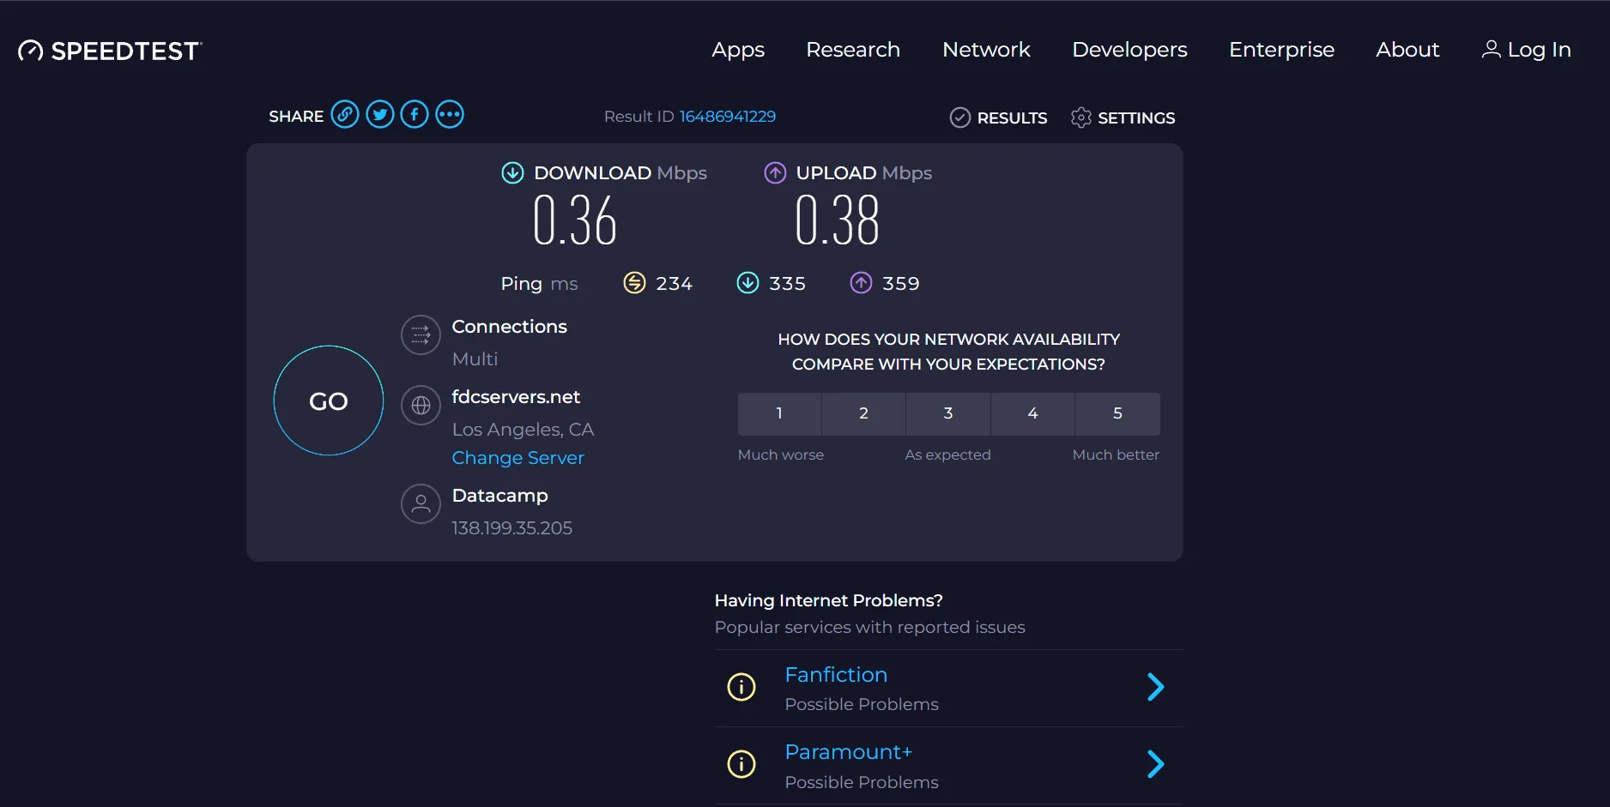The image size is (1610, 807).
Task: Click the Having Internet Problems? heading
Action: tap(828, 600)
